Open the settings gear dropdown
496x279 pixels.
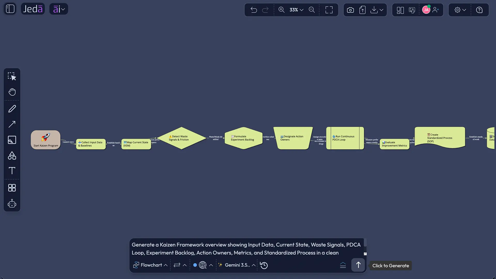point(460,10)
